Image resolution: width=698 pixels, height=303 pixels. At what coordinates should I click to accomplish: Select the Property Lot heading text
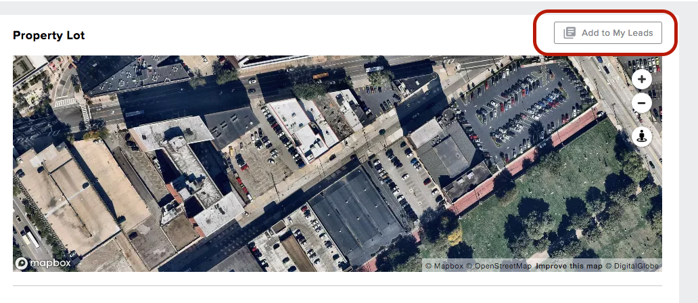click(x=49, y=36)
